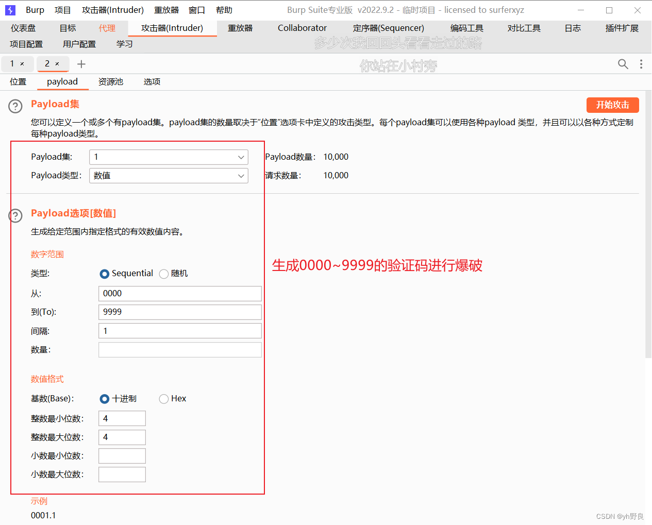The height and width of the screenshot is (525, 652).
Task: Open help for Payload选项 section
Action: pos(15,215)
